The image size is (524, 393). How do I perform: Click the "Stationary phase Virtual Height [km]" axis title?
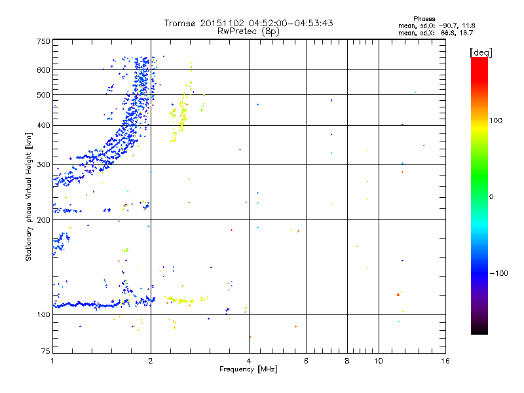[28, 196]
